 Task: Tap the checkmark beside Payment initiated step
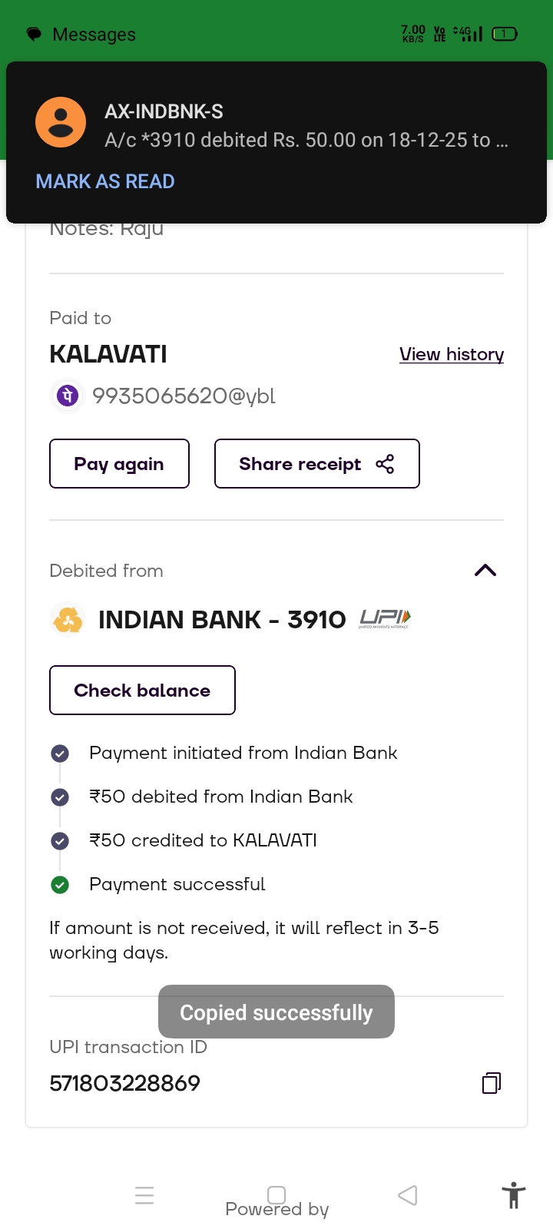point(60,754)
